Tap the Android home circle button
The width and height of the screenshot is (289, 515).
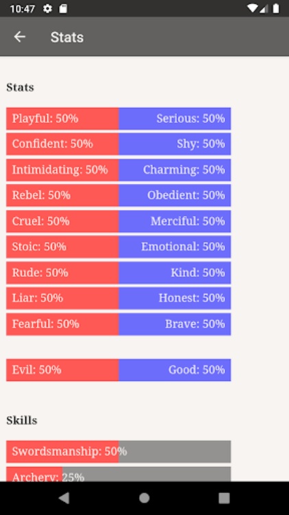pyautogui.click(x=144, y=498)
